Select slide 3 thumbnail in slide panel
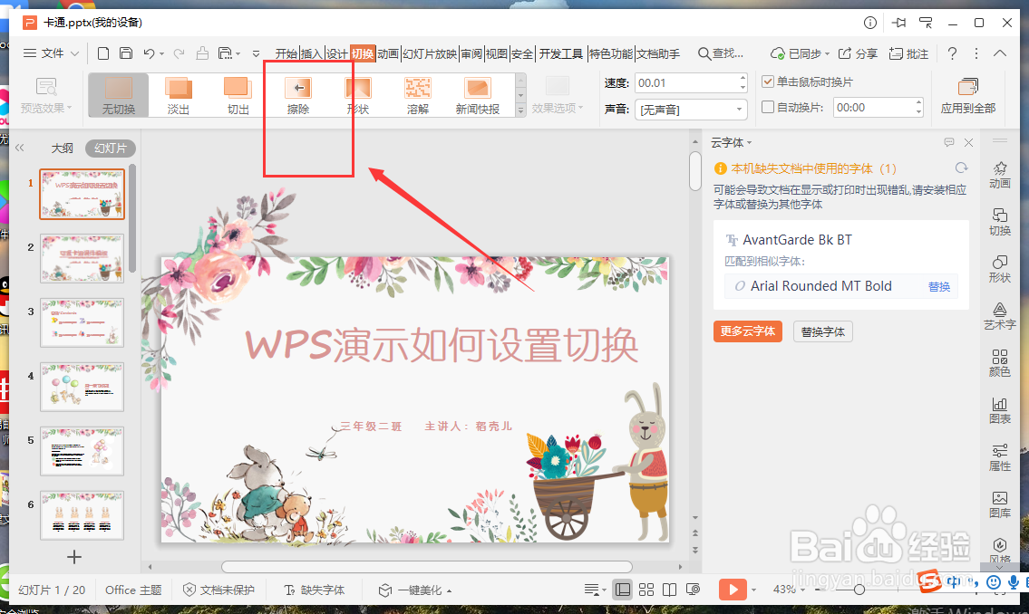Image resolution: width=1029 pixels, height=614 pixels. point(82,323)
